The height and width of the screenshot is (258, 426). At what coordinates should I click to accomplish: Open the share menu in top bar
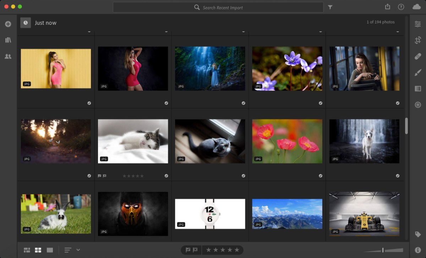[x=387, y=7]
